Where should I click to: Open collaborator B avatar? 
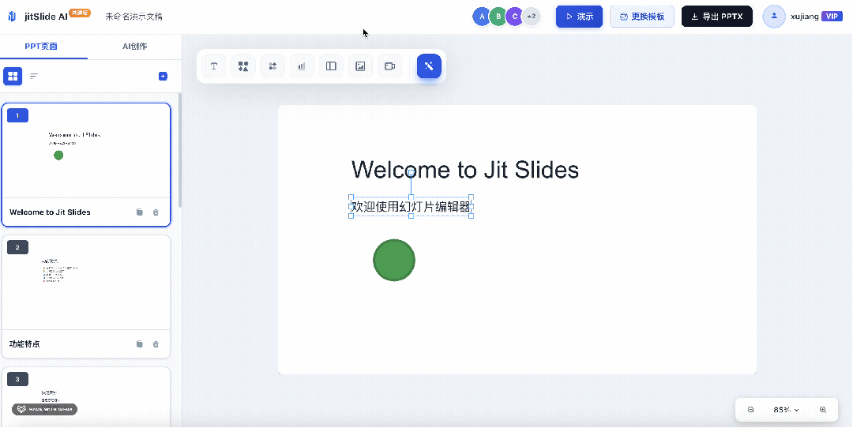point(498,17)
